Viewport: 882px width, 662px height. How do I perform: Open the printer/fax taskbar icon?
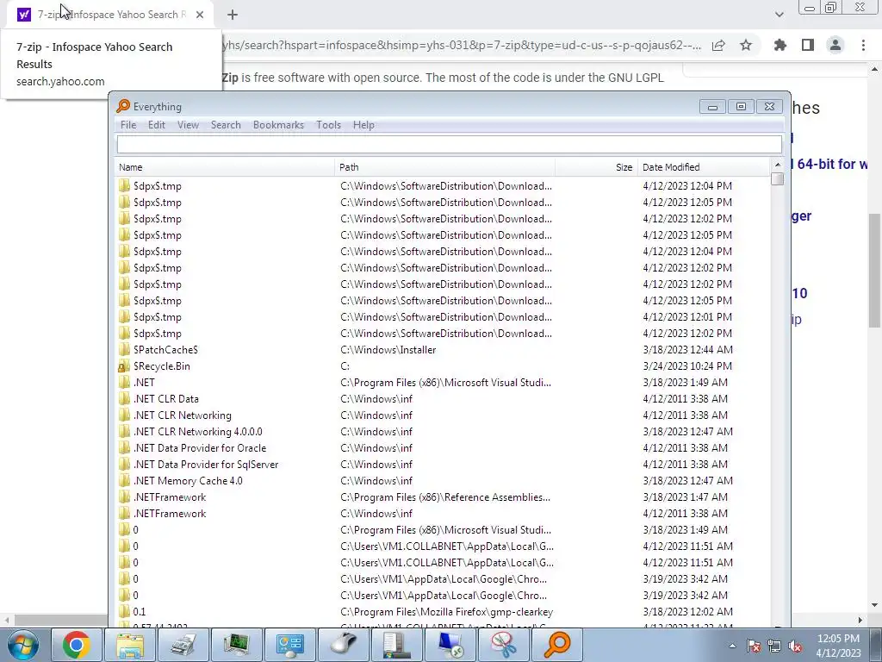pos(183,645)
